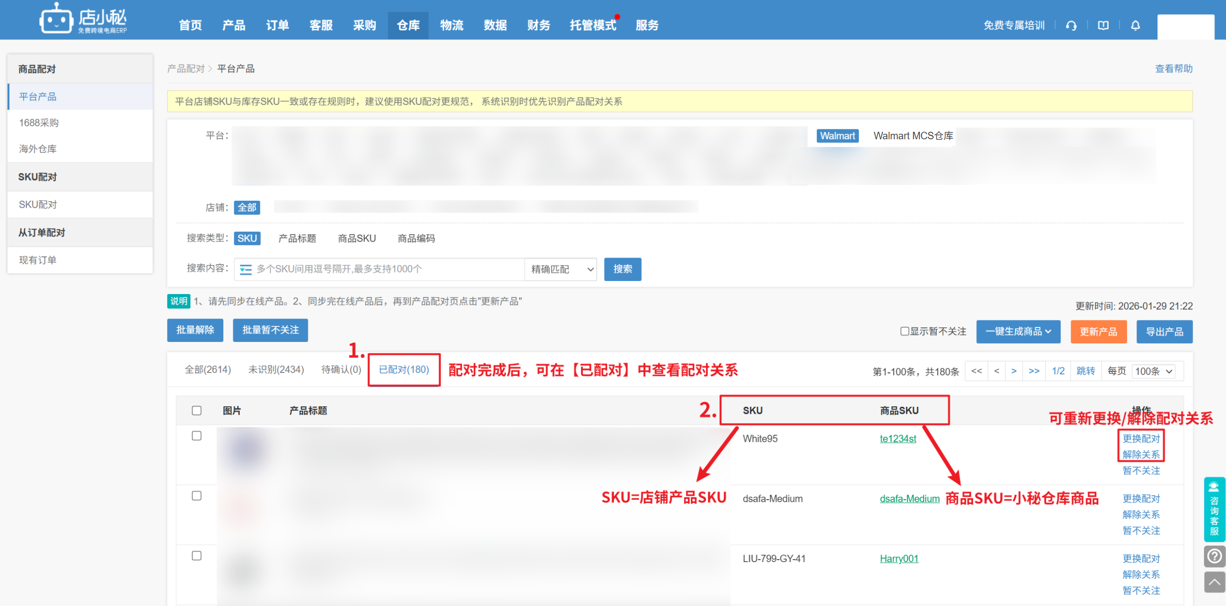Click the question mark help icon
1226x606 pixels.
coord(1215,556)
